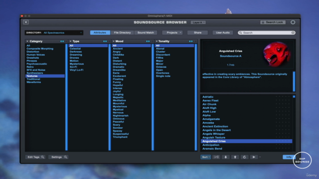Screen dimensions: 319x179
Task: Click the User Audio button
Action: pos(223,32)
